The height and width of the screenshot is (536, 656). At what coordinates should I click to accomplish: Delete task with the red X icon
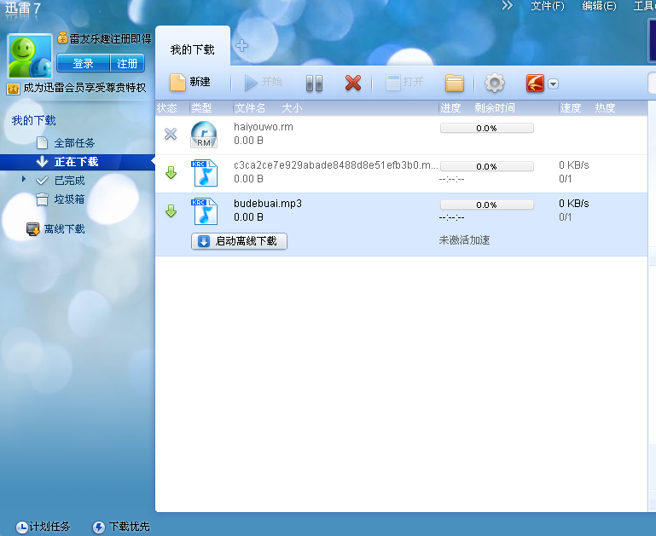353,83
